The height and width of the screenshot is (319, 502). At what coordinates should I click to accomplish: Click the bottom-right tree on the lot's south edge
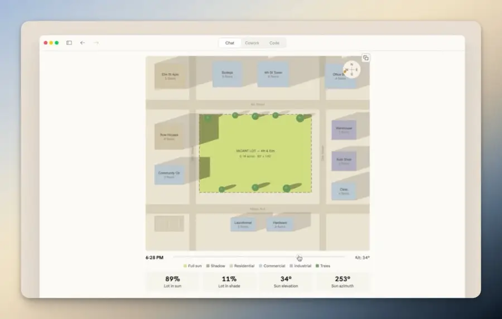(x=287, y=188)
